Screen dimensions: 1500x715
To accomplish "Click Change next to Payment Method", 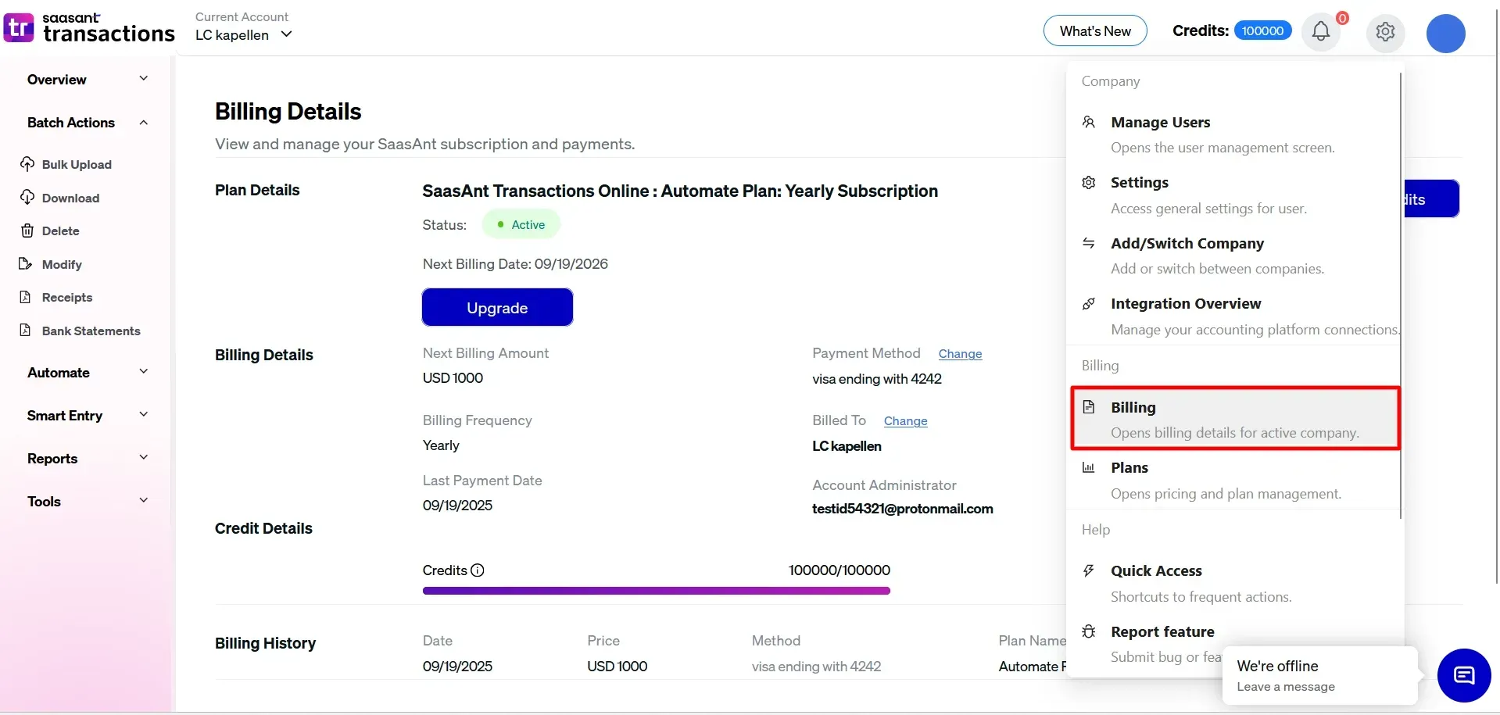I will pos(960,354).
